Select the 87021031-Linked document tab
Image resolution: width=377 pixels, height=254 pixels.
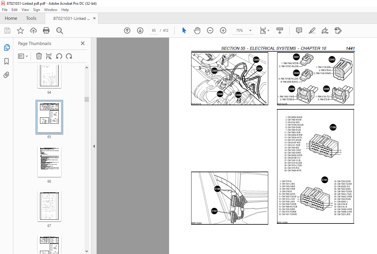[71, 18]
